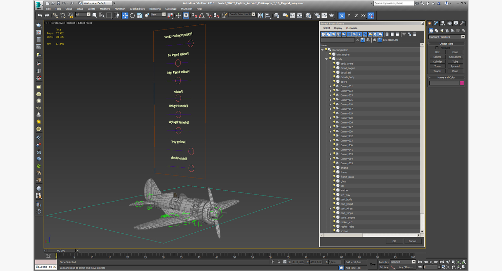Image resolution: width=502 pixels, height=271 pixels.
Task: Enable the AutoGrid checkbox
Action: tap(437, 48)
